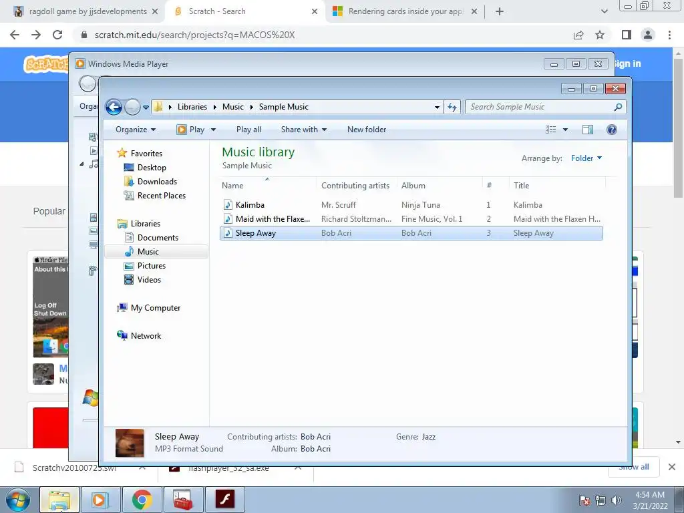Image resolution: width=684 pixels, height=513 pixels.
Task: Sort by Contributing artists column header
Action: [355, 186]
